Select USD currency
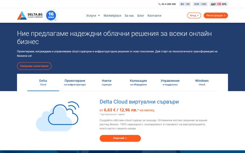 tap(204, 4)
